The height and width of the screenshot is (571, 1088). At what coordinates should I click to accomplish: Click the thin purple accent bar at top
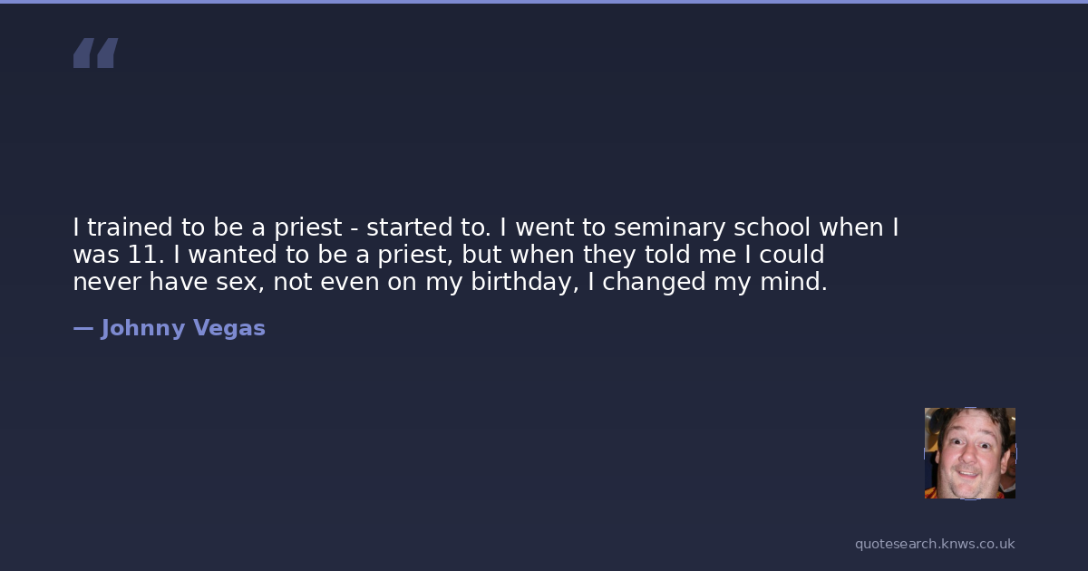click(544, 2)
